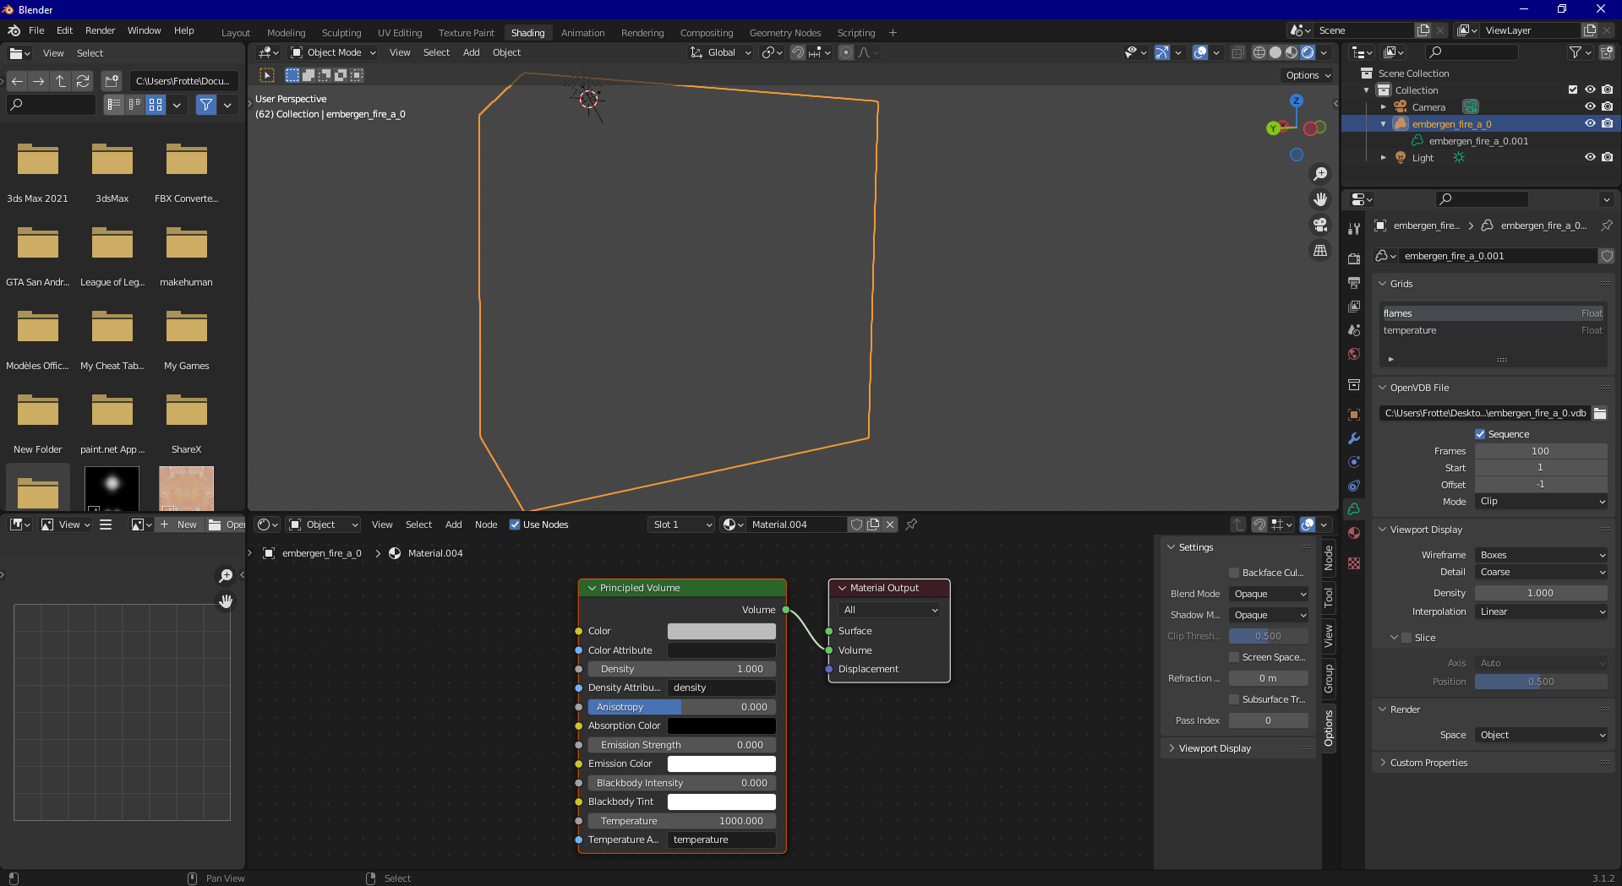Create new directory in file browser
This screenshot has height=886, width=1622.
click(x=112, y=81)
